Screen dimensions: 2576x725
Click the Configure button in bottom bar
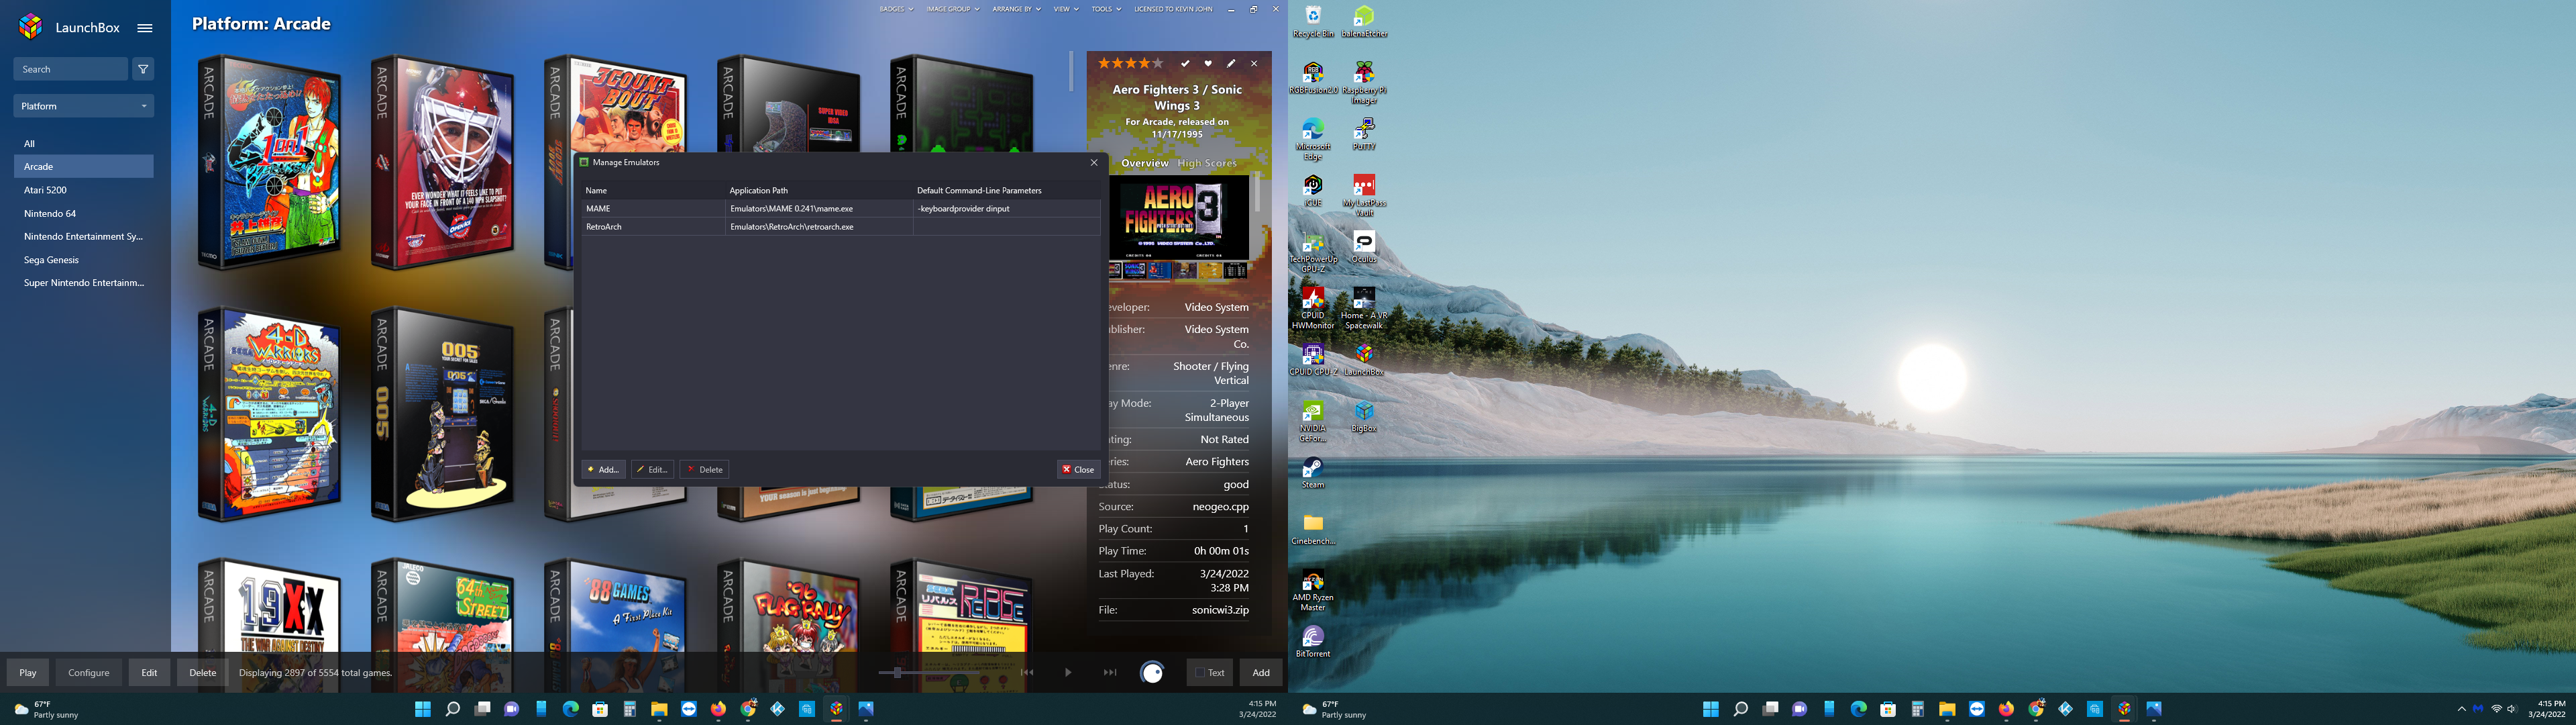(x=89, y=673)
